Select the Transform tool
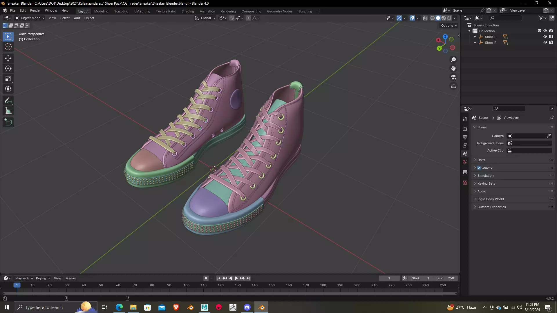Screen dimensions: 557x313 8,89
